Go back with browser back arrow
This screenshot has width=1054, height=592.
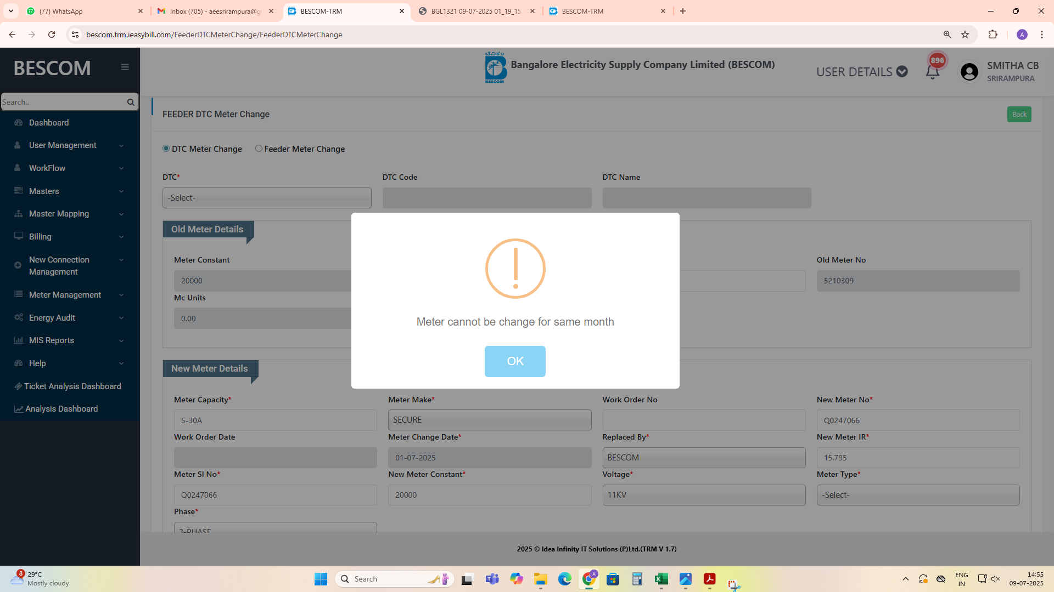click(12, 35)
